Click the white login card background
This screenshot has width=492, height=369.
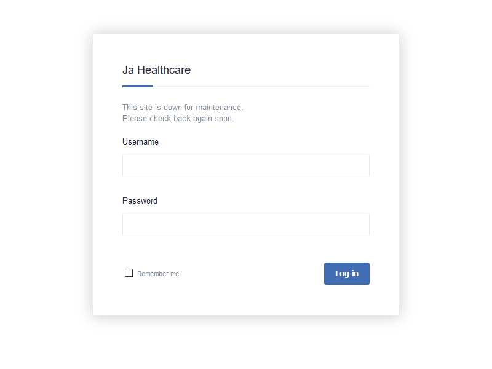(245, 301)
